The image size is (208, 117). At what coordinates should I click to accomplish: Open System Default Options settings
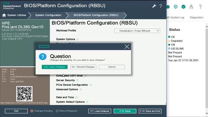70,102
